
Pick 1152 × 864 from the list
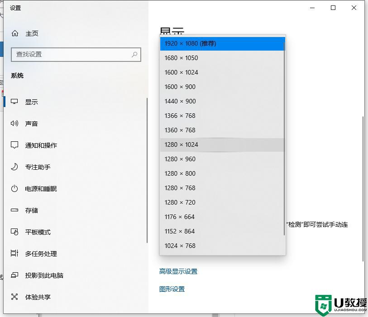coord(222,231)
